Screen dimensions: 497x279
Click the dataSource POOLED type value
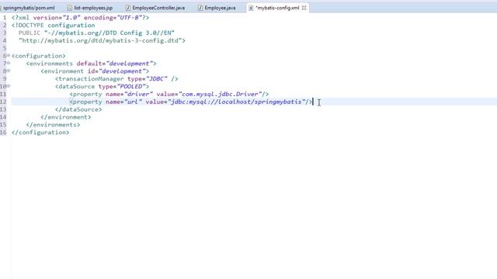(131, 86)
